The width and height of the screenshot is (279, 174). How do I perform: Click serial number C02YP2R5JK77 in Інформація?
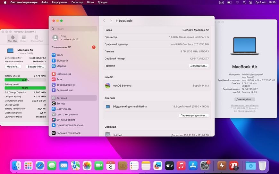199,59
